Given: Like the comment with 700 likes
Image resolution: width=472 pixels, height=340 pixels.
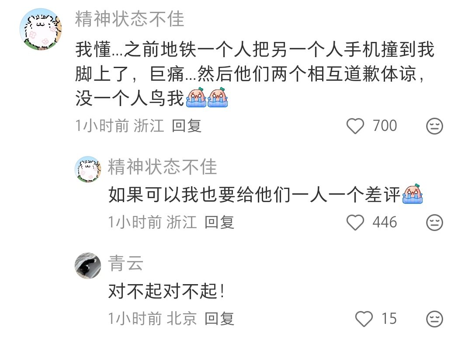Looking at the screenshot, I should tap(355, 126).
